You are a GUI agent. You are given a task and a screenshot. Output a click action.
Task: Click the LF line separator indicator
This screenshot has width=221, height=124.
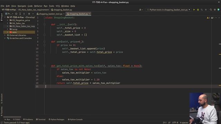pyautogui.click(x=169, y=123)
